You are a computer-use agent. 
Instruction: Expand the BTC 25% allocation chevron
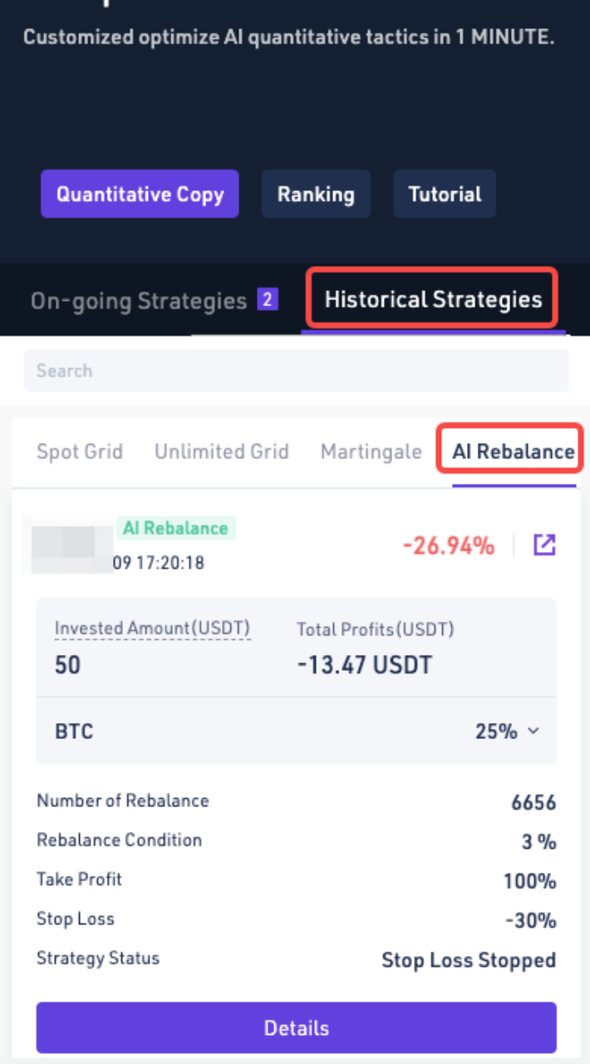tap(533, 731)
